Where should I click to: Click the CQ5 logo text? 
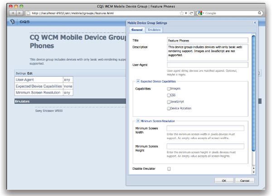point(24,22)
